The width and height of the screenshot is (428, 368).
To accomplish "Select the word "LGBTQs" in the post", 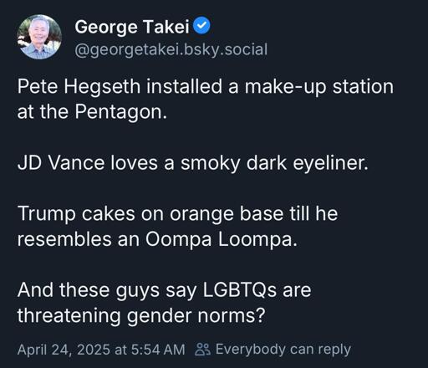I will pos(239,290).
